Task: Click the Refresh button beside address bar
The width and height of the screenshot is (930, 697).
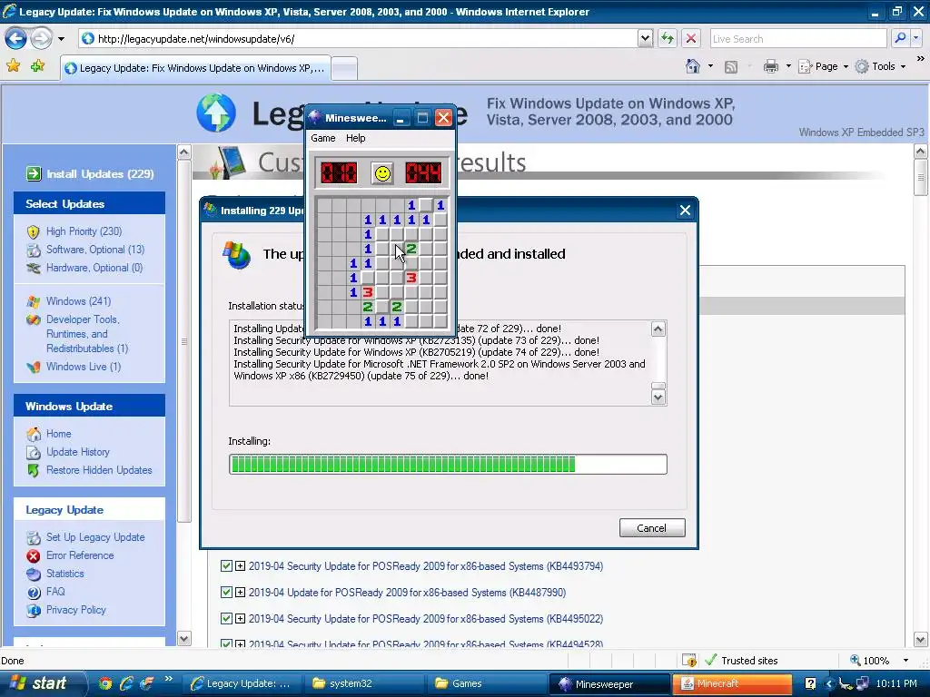Action: pyautogui.click(x=668, y=38)
